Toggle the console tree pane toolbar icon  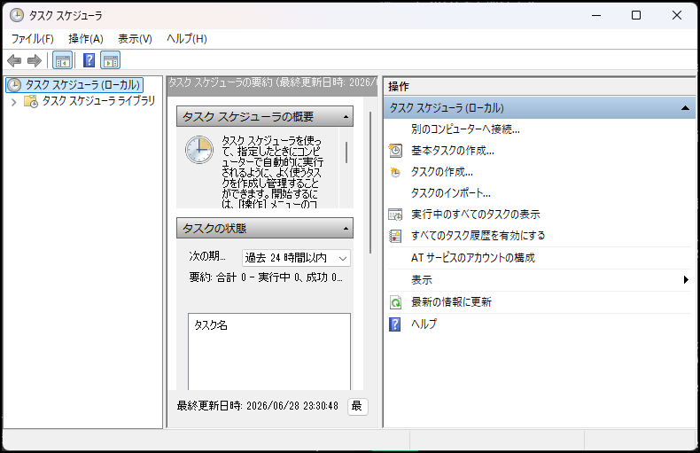(63, 60)
